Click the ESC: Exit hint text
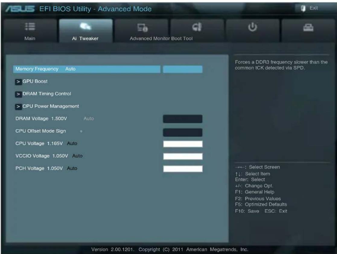337x254 pixels. [276, 211]
